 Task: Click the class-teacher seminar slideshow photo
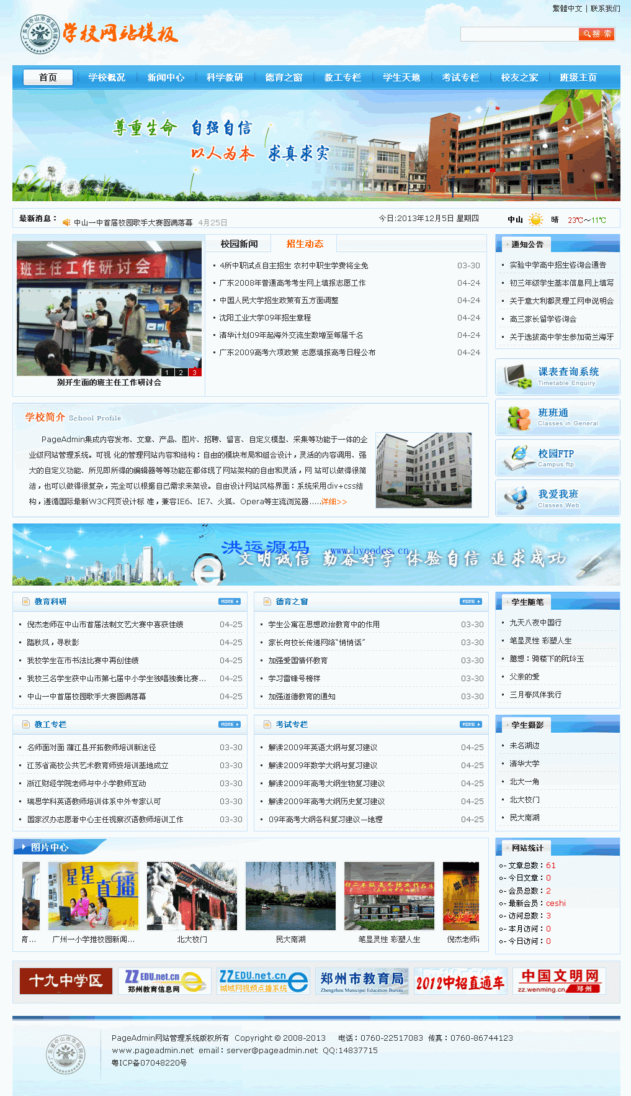pyautogui.click(x=109, y=308)
